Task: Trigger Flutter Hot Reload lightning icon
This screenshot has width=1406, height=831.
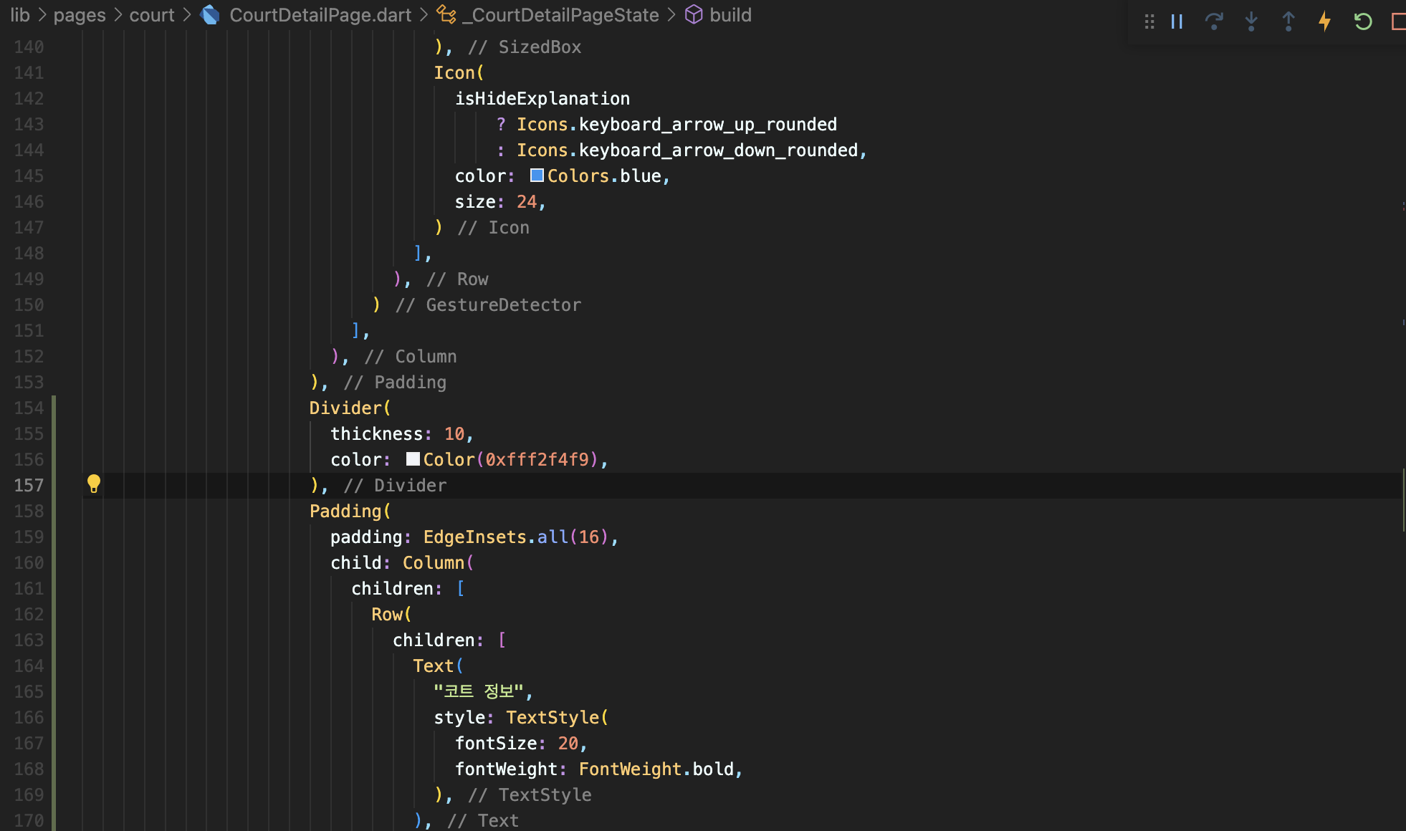Action: [x=1325, y=21]
